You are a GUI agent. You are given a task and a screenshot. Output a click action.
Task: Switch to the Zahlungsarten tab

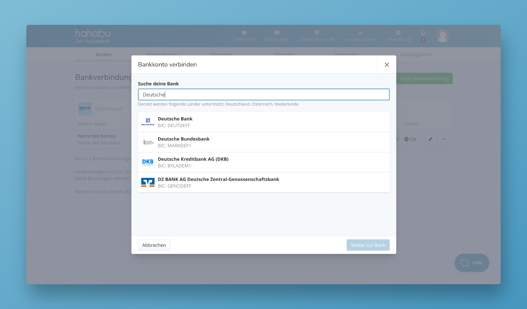click(x=416, y=54)
